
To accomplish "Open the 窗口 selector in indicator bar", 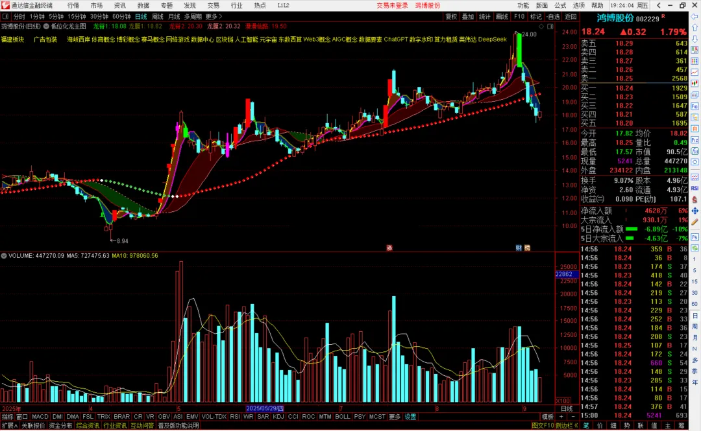I will pos(22,417).
